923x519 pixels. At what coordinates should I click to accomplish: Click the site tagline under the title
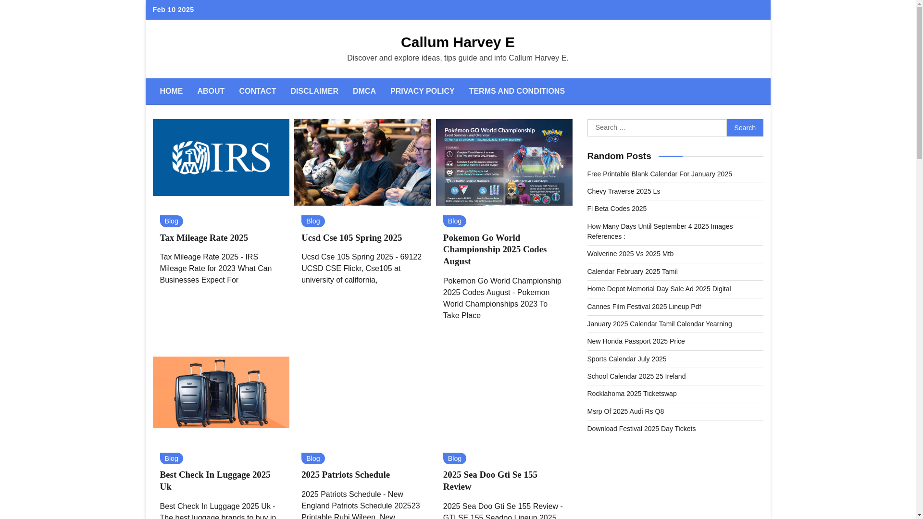coord(458,58)
